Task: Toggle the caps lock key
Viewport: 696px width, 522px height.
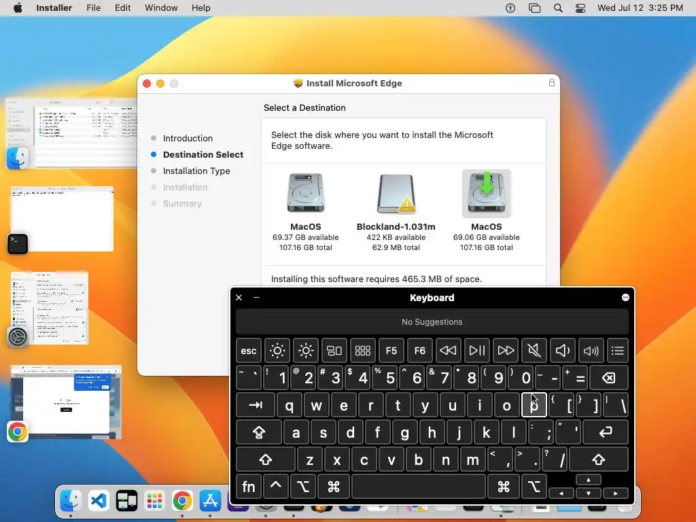Action: [259, 432]
